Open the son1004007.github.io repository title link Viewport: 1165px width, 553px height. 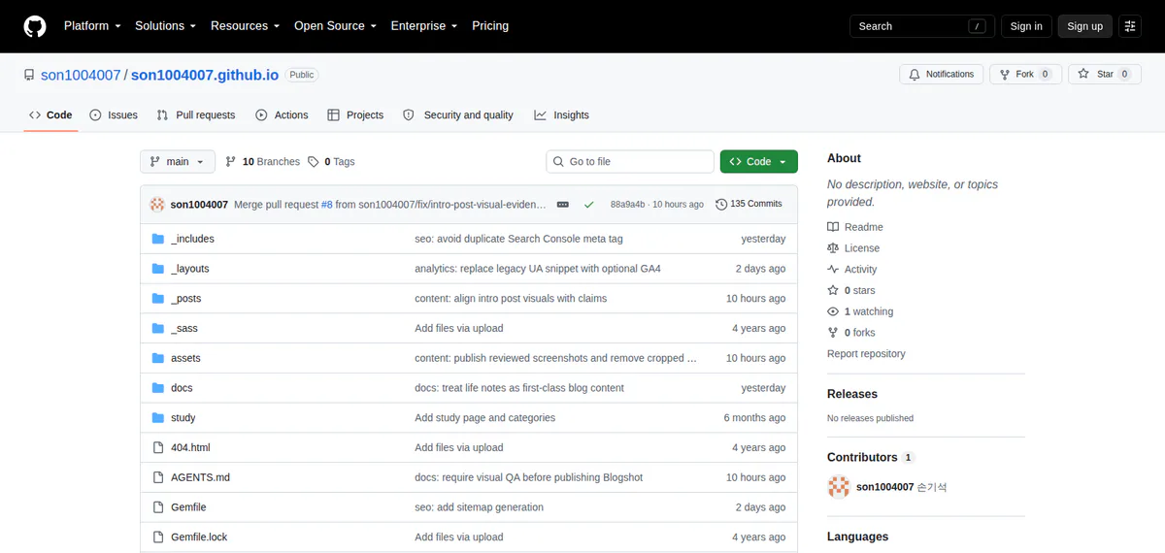205,75
